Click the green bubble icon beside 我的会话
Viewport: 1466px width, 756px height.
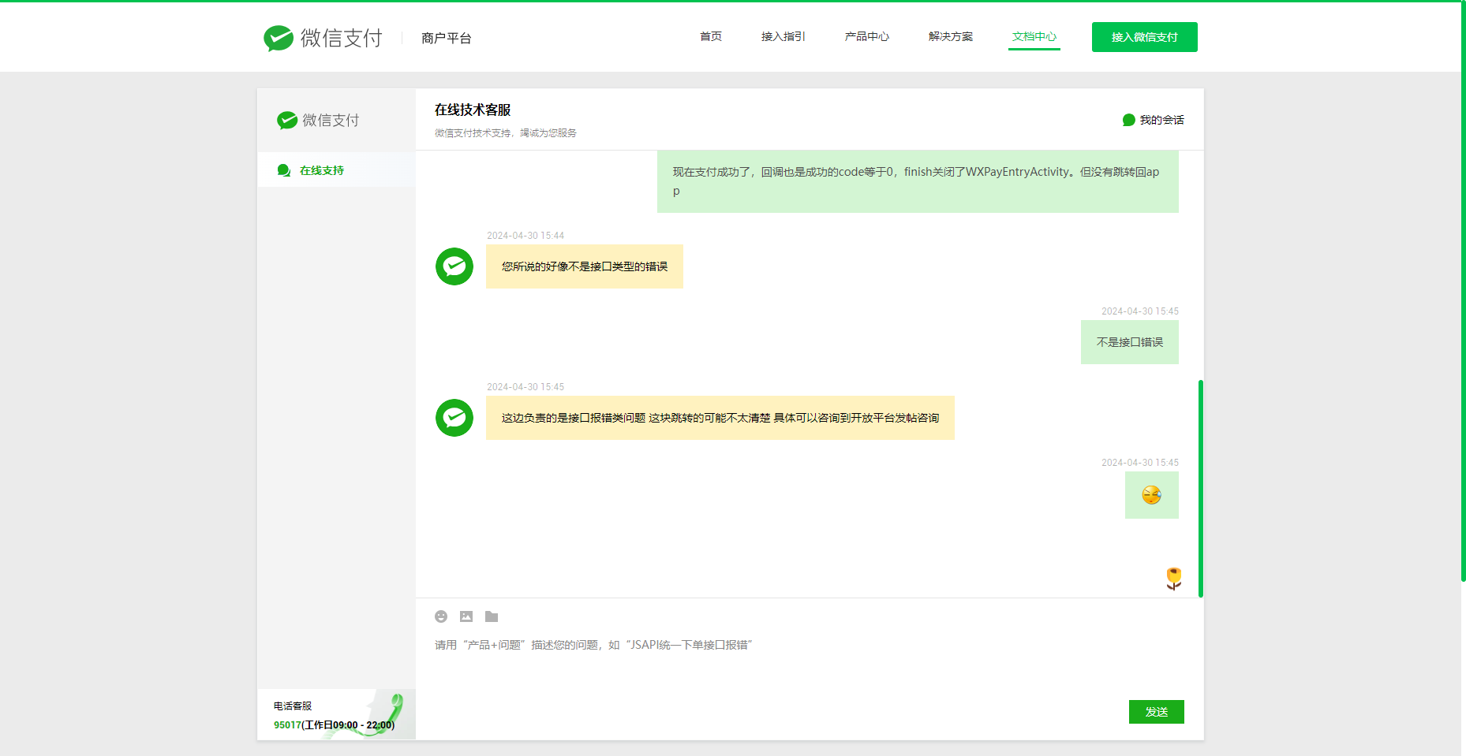(1129, 120)
